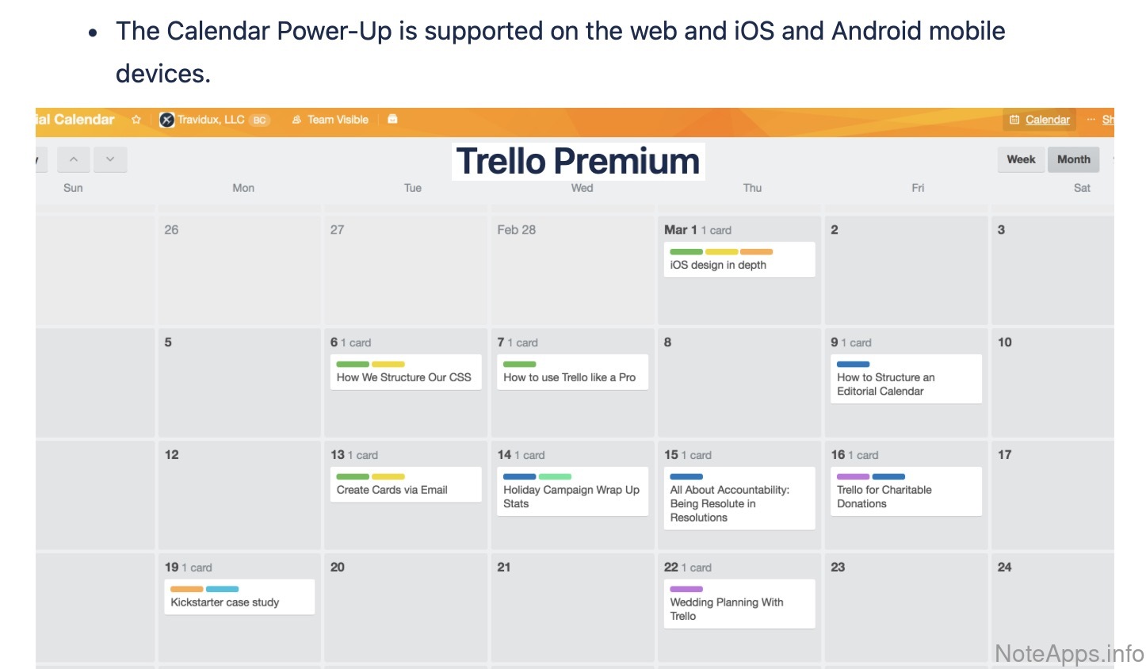
Task: Open the Calendar Power-Up link
Action: (x=1047, y=120)
